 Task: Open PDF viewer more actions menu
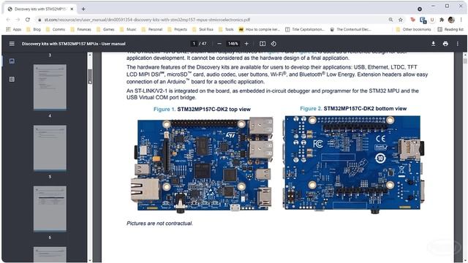click(x=458, y=44)
